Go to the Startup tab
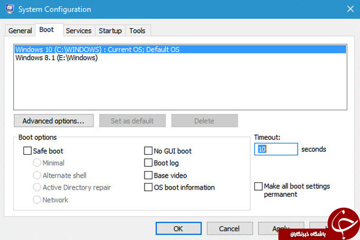The width and height of the screenshot is (360, 240). pos(110,31)
